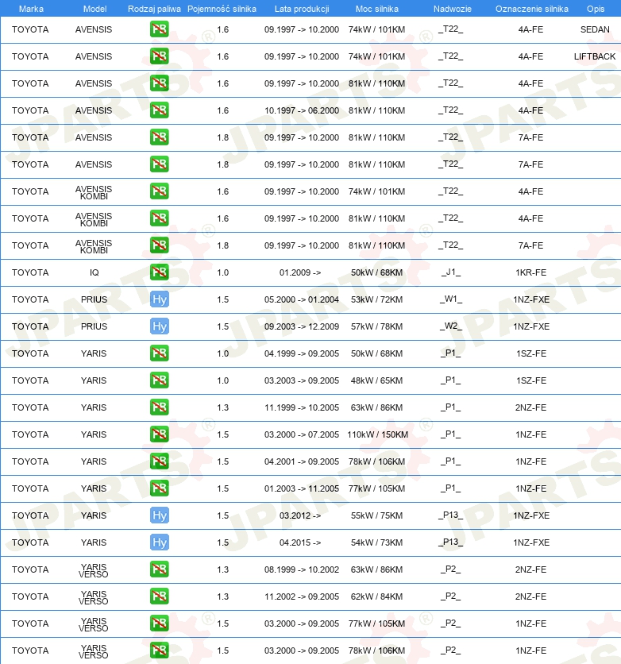Click petrol icon for Yaris 110kW / 150KM
This screenshot has width=621, height=664.
(x=159, y=434)
